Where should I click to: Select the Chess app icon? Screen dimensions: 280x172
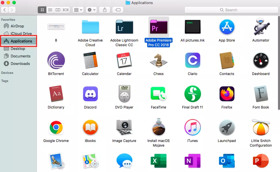click(158, 61)
